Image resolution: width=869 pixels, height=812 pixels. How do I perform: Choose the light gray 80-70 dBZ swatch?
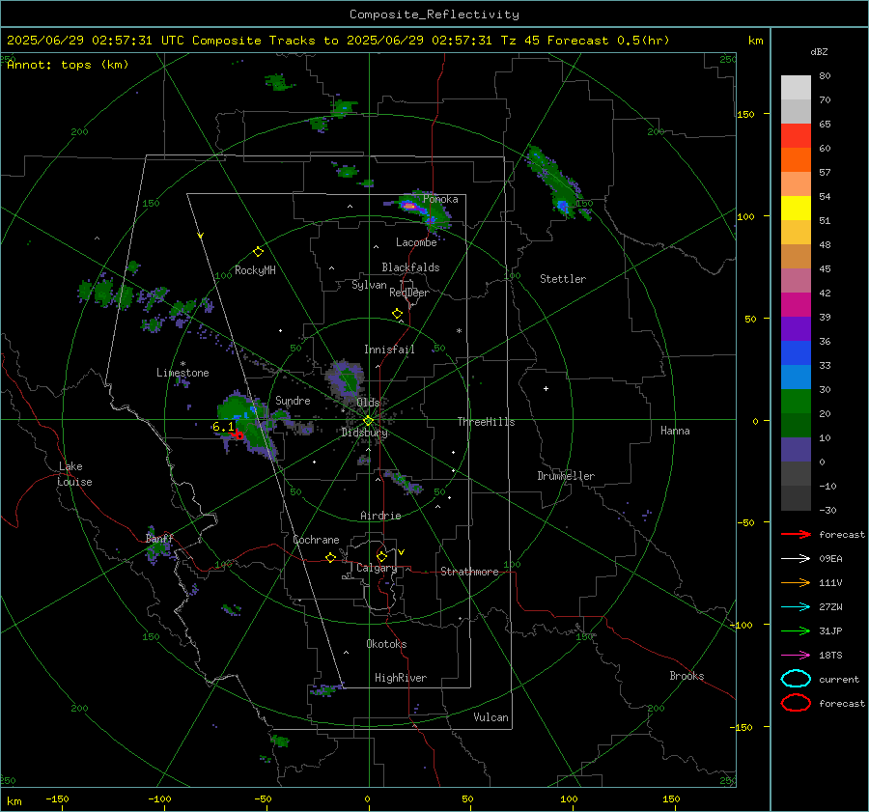click(796, 88)
